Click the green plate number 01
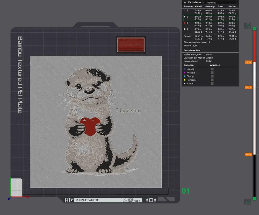 [186, 191]
